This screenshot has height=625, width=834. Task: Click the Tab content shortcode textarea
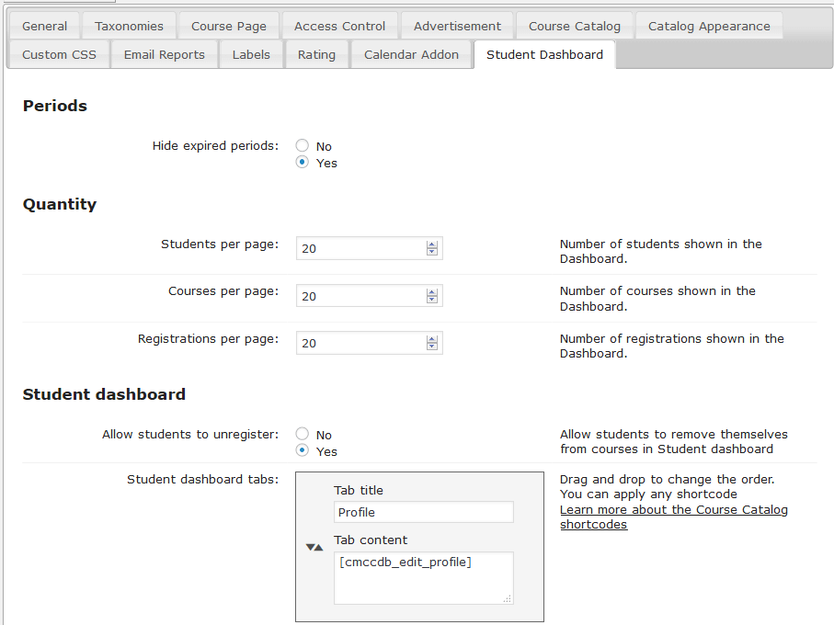(x=421, y=577)
